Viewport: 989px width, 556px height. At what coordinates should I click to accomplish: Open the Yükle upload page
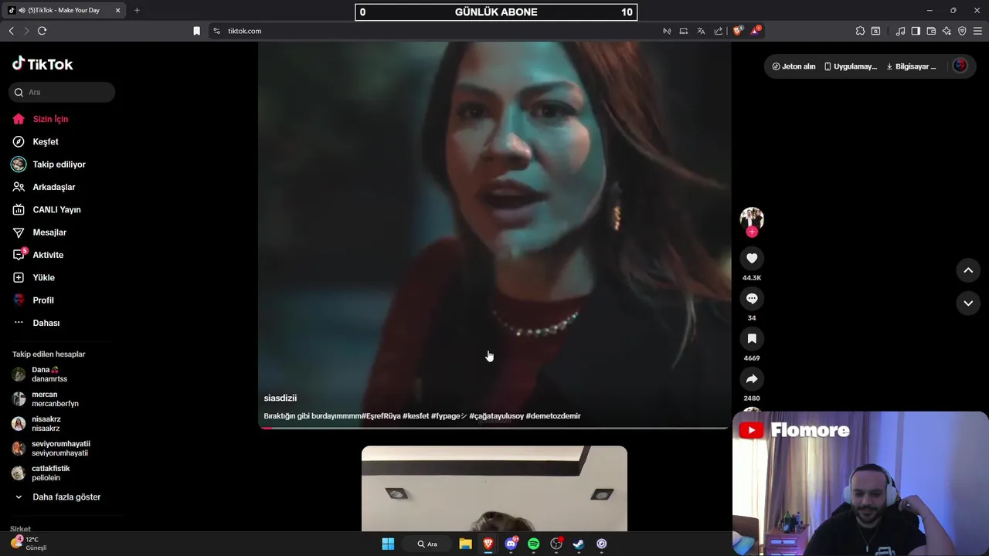[43, 277]
